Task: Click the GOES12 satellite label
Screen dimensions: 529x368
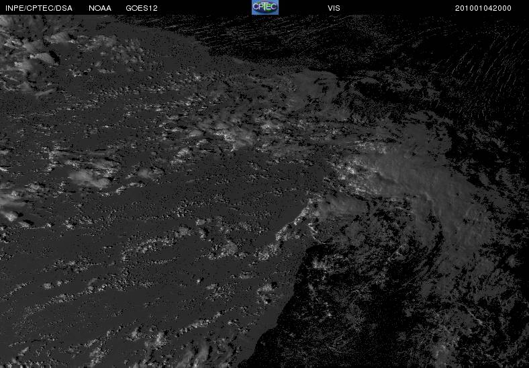Action: coord(142,8)
